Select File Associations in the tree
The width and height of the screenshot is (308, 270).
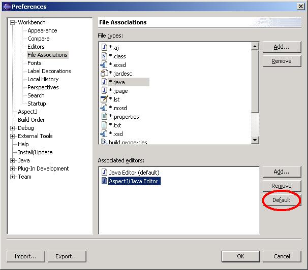(x=47, y=55)
